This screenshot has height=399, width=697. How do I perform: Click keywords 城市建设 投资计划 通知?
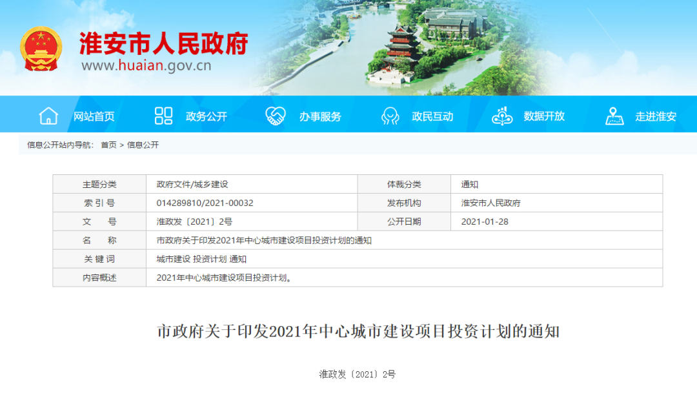pos(201,259)
